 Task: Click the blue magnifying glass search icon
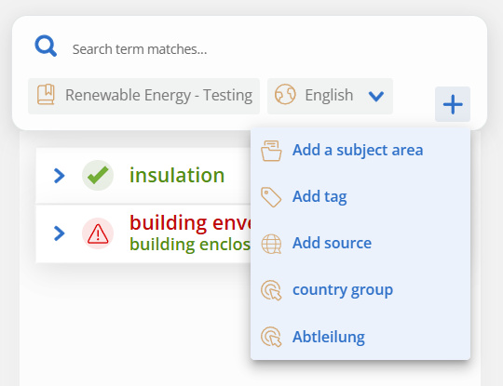[46, 47]
